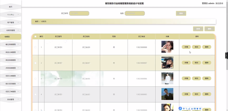228x111 pixels.
Task: Check the checkbox for row 员工账号7
Action: click(35, 63)
